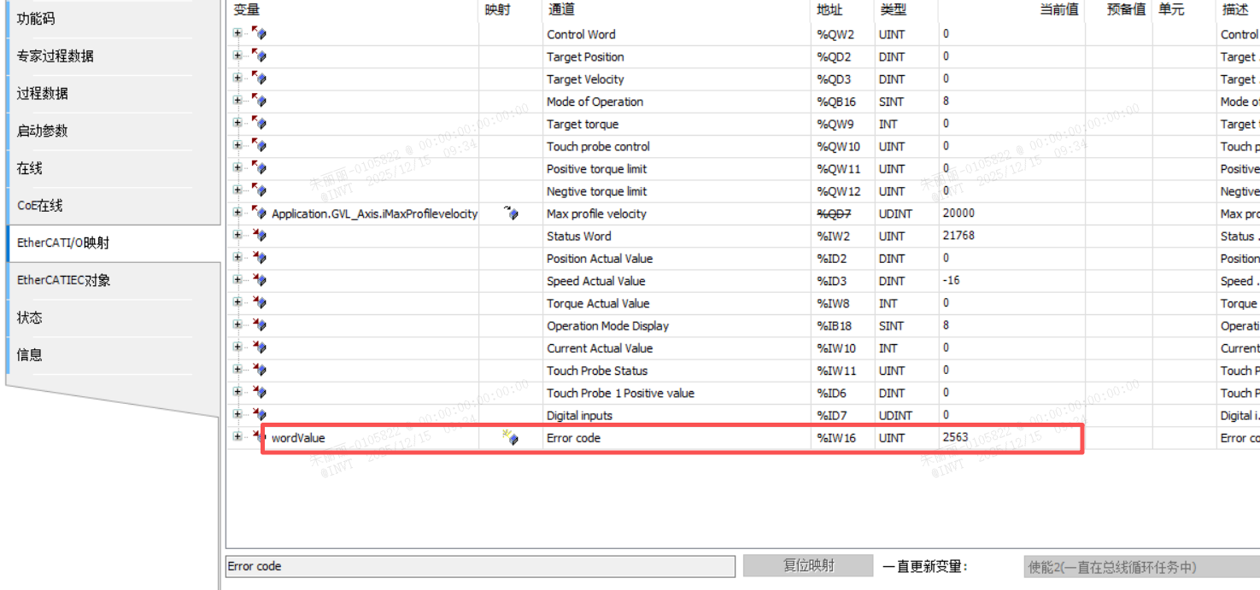
Task: Open the CoE在线 tab
Action: pos(40,206)
